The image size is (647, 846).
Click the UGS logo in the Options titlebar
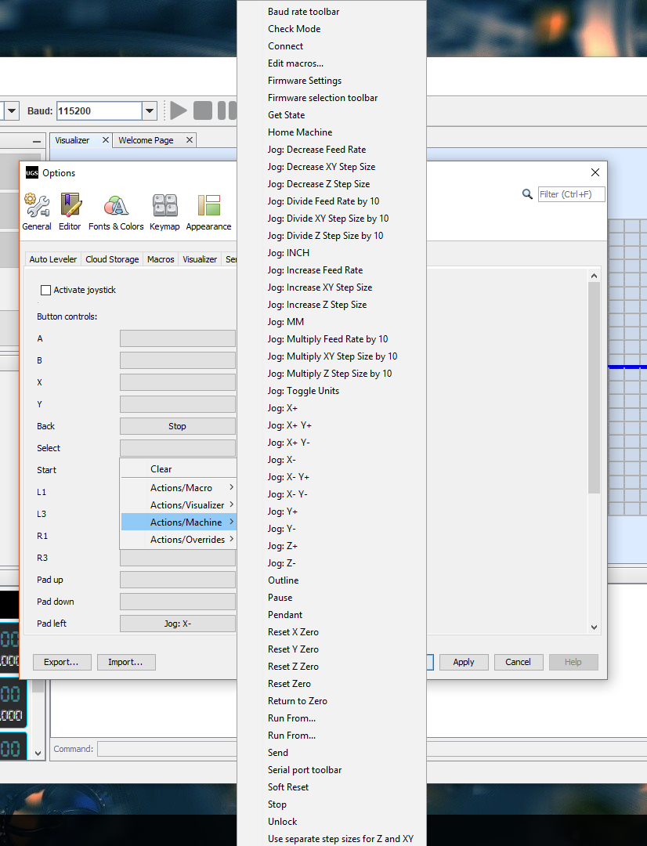tap(31, 172)
